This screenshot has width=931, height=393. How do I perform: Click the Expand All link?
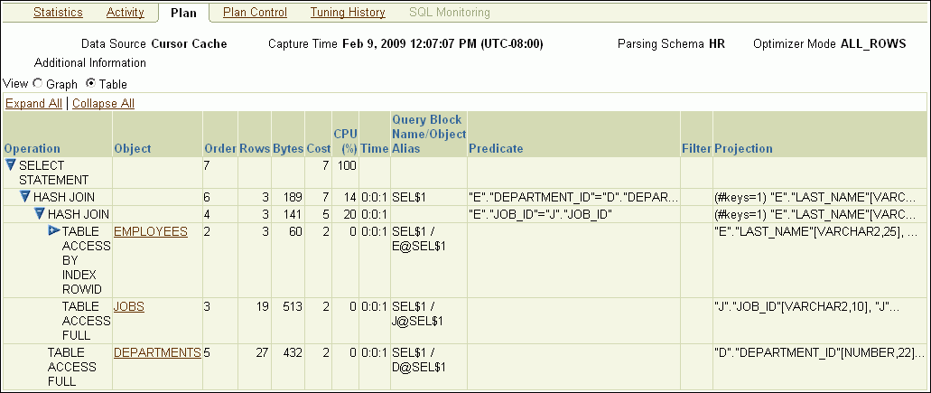click(33, 104)
